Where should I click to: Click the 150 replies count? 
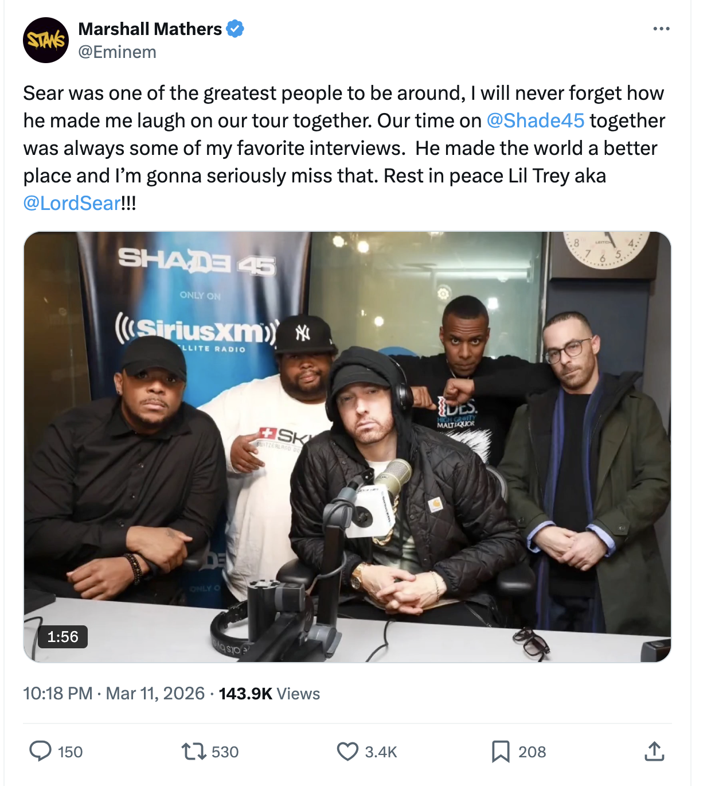coord(71,752)
